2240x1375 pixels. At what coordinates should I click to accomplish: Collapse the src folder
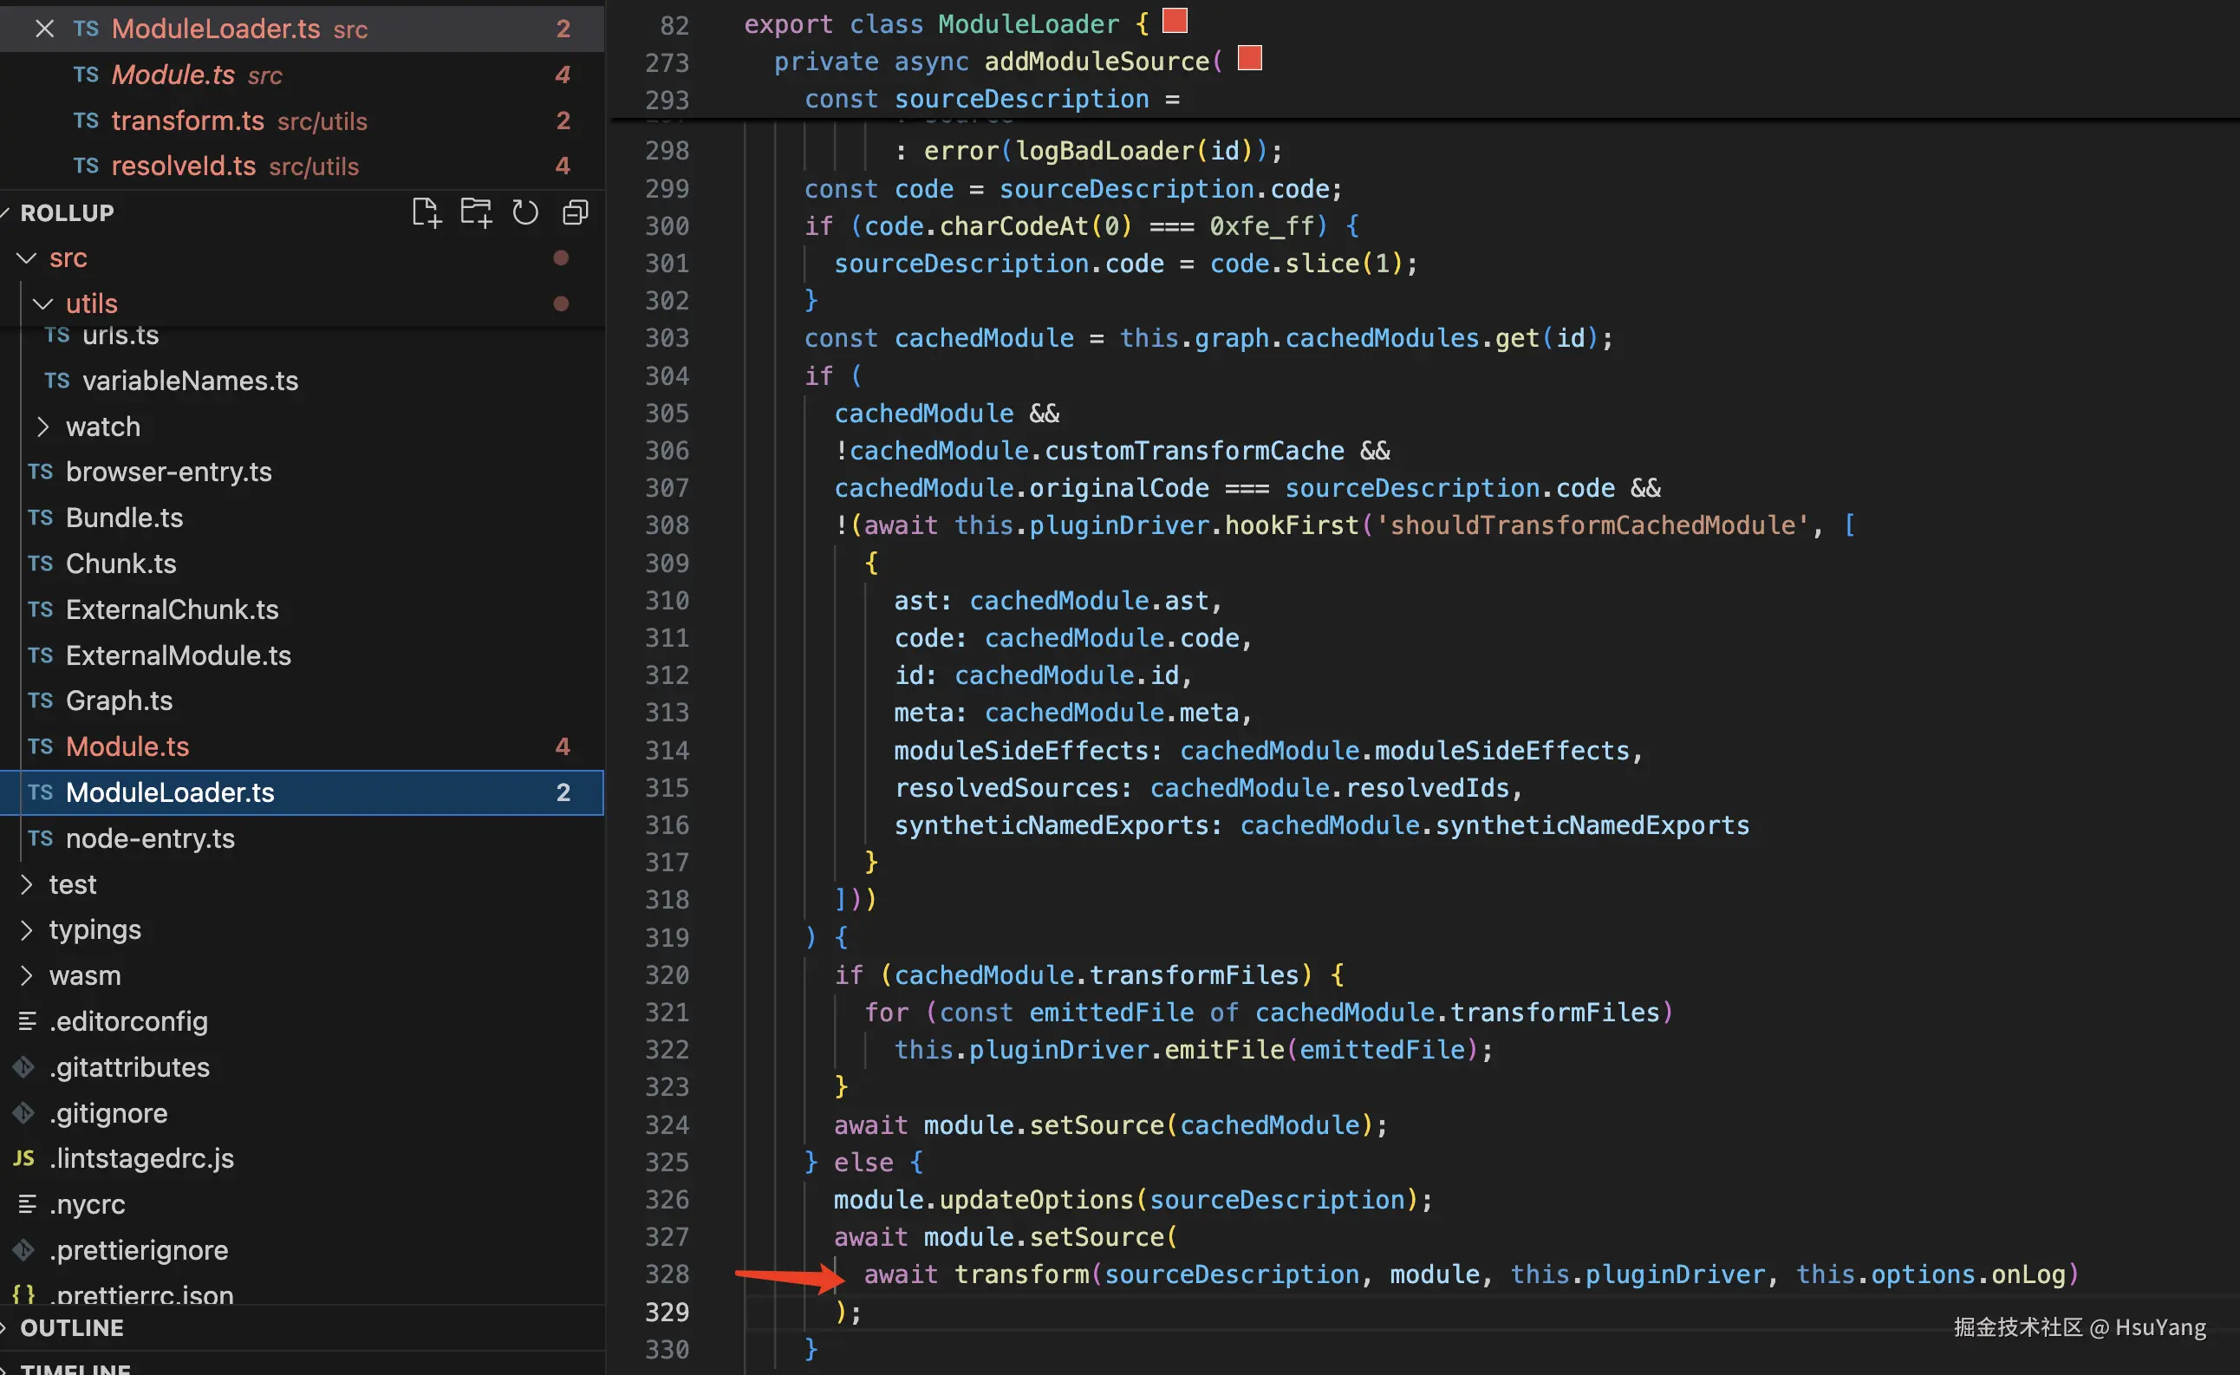pos(27,258)
